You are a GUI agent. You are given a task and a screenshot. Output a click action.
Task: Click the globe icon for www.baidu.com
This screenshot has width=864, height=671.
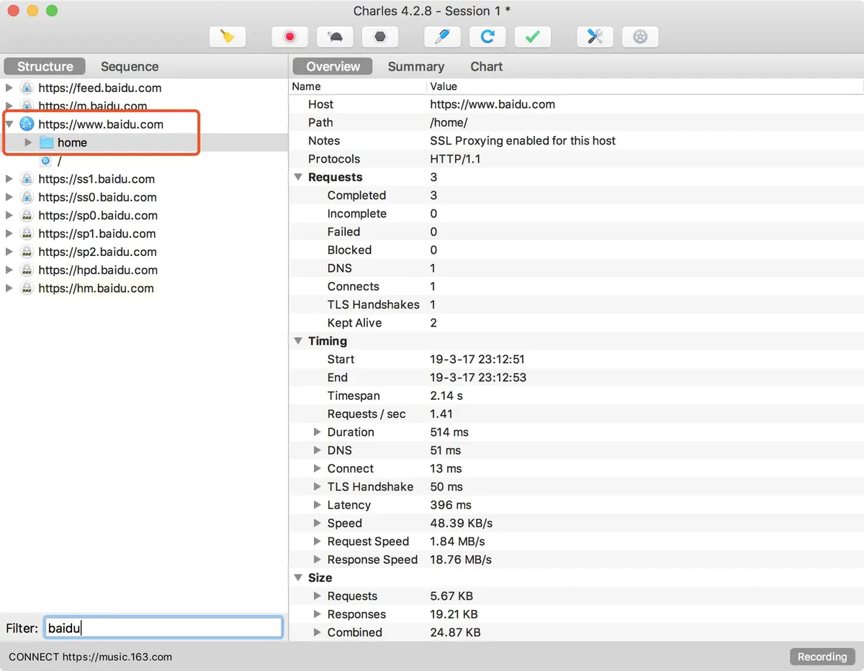(x=27, y=124)
